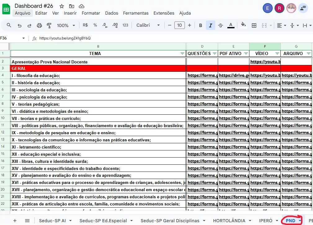
Task: Open the TEMA column filter
Action: pos(182,54)
